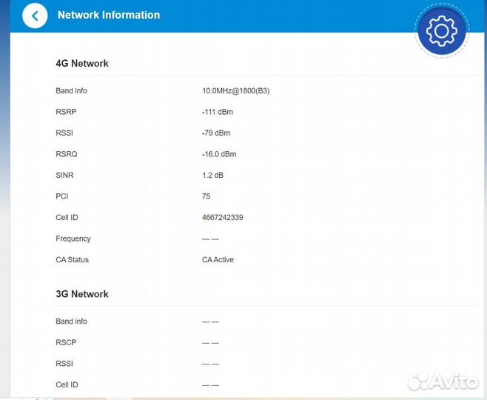The image size is (487, 400).
Task: Click the 4G Network heading
Action: click(82, 64)
